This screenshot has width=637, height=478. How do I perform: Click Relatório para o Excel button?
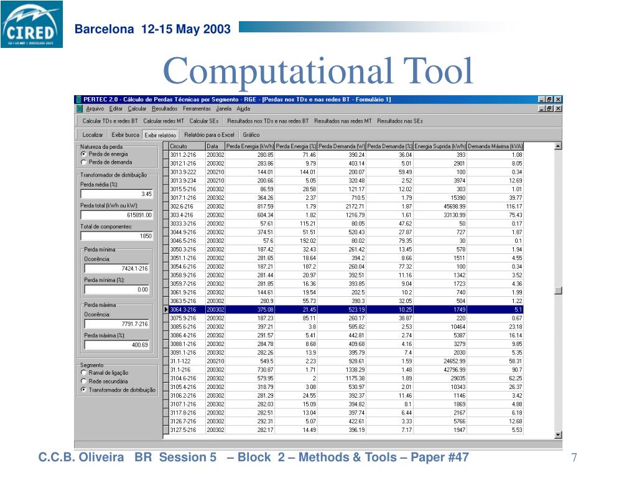click(x=210, y=134)
